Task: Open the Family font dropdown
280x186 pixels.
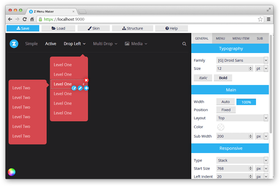Action: pos(242,60)
